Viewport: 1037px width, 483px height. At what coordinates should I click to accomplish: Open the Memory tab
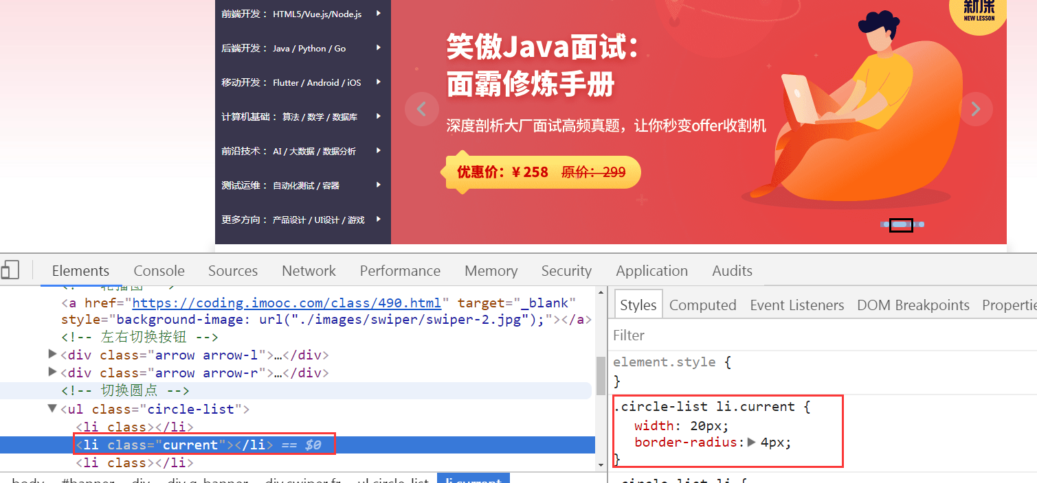pos(491,270)
